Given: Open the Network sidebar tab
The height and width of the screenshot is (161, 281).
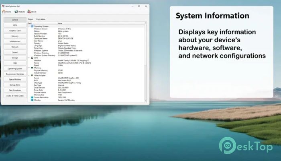Looking at the screenshot, I should [15, 47].
